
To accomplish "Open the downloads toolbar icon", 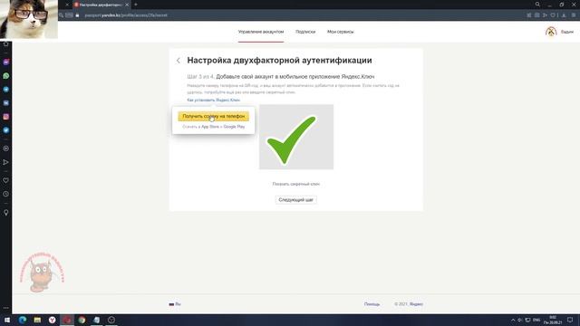I will coord(564,15).
